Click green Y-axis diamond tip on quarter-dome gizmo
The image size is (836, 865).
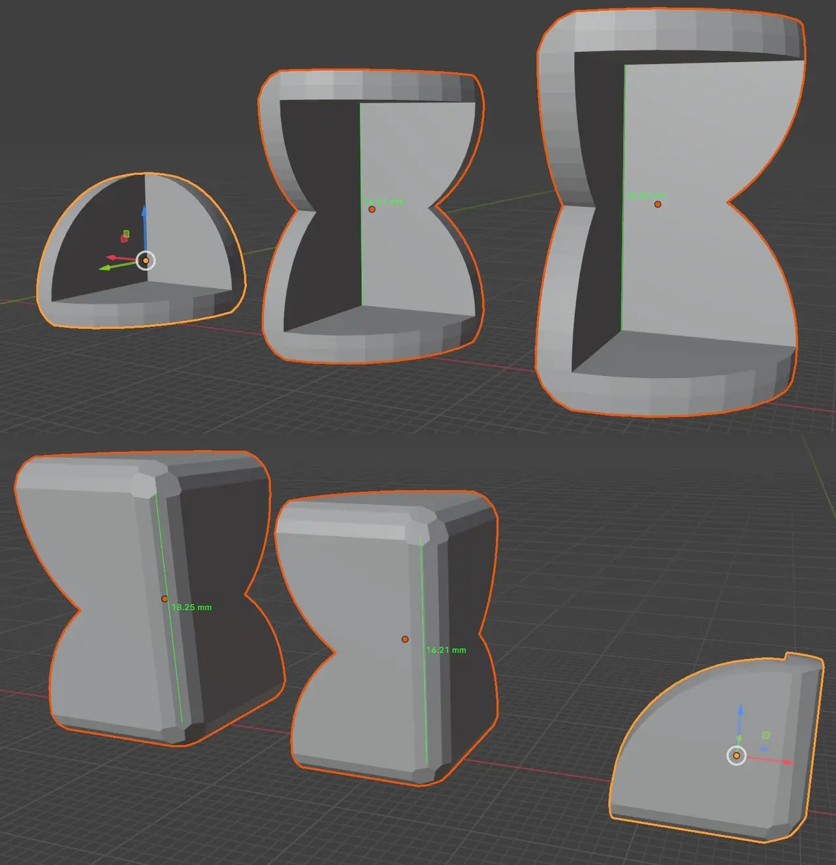pos(739,738)
